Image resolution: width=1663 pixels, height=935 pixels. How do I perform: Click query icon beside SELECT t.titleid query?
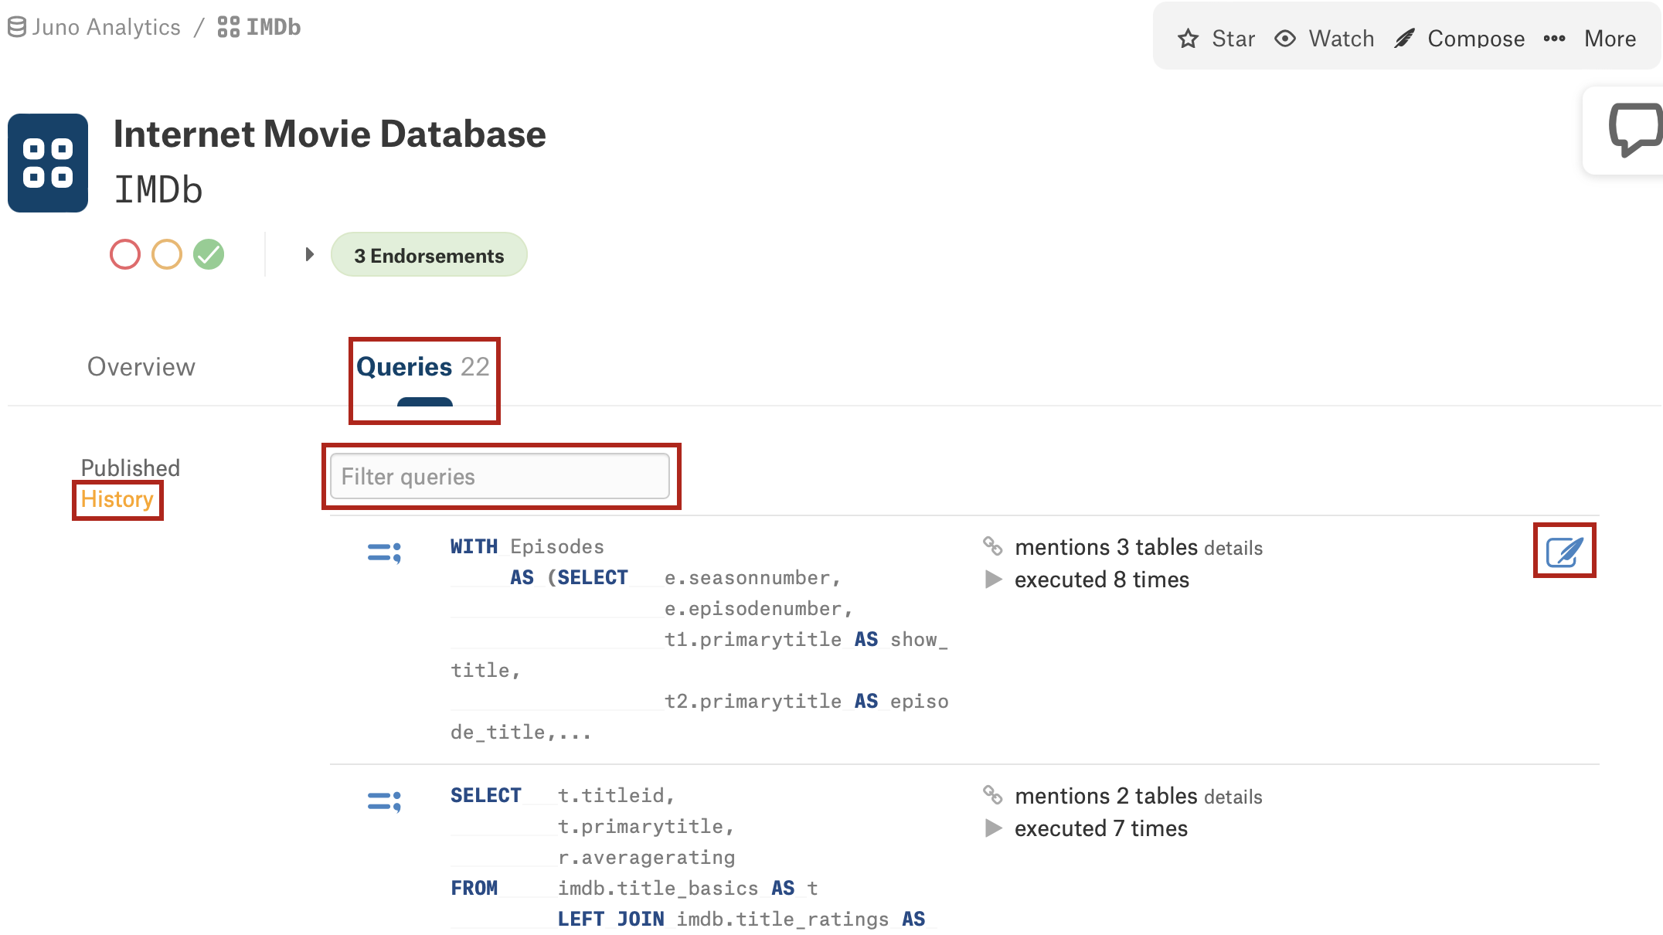tap(384, 801)
